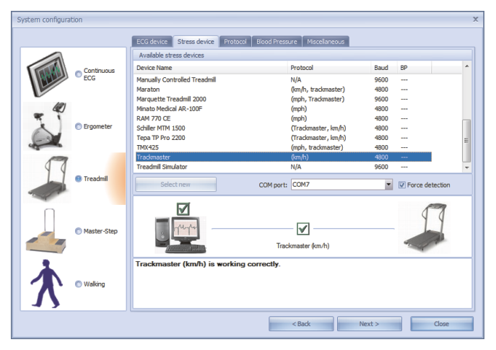Select Minato Medical AR-100F row

284,109
